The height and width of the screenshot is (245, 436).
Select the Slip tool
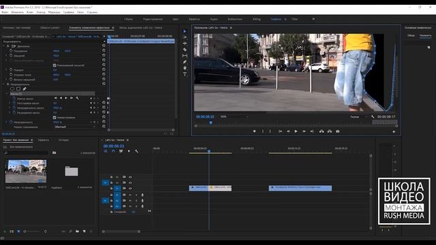click(x=185, y=56)
